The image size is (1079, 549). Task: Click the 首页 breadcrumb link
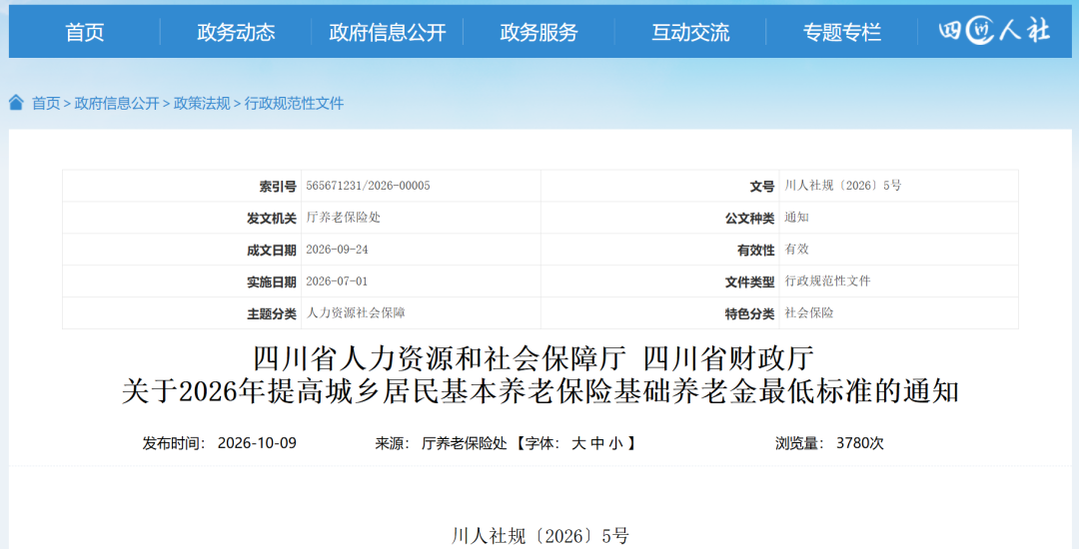coord(46,103)
